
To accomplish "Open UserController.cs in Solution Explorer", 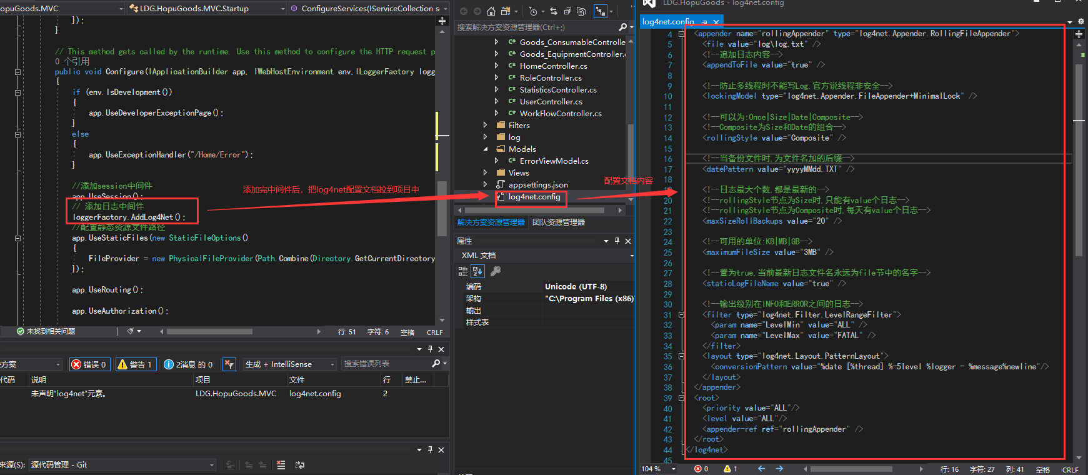I will tap(551, 102).
